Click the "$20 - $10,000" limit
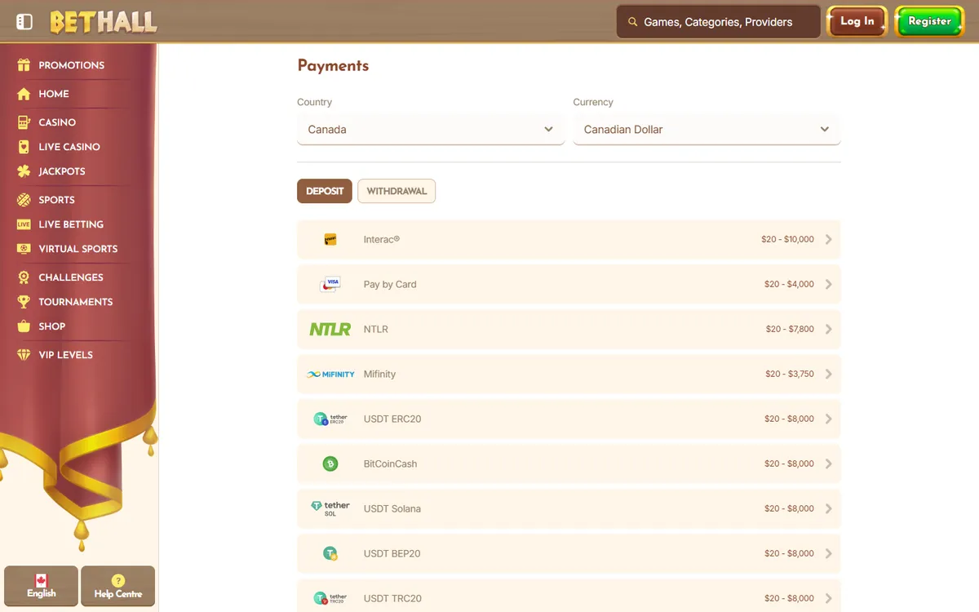This screenshot has height=612, width=979. pyautogui.click(x=787, y=240)
